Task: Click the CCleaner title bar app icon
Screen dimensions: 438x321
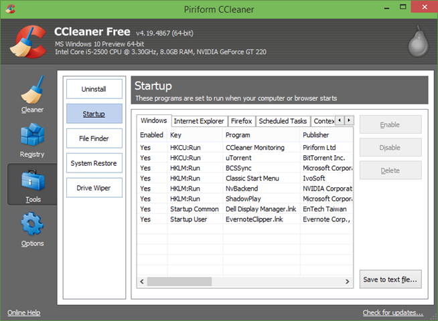Action: click(x=10, y=9)
